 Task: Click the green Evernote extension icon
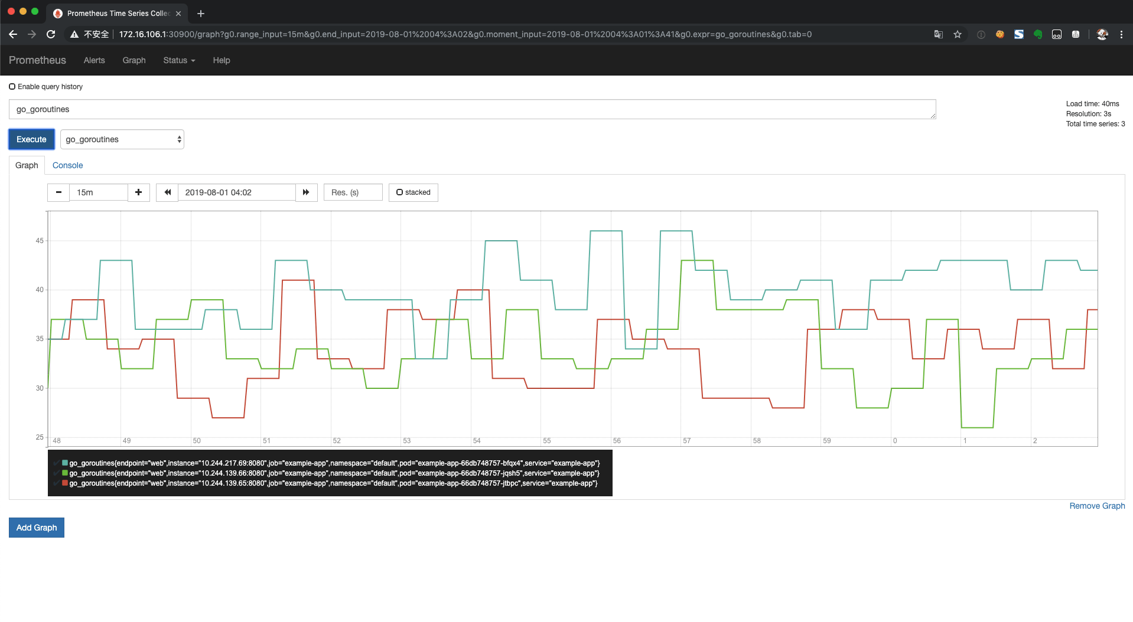(x=1038, y=34)
